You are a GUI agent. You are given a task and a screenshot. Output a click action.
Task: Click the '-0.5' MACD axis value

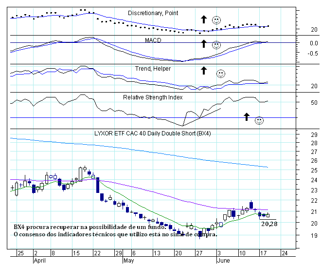pos(313,53)
